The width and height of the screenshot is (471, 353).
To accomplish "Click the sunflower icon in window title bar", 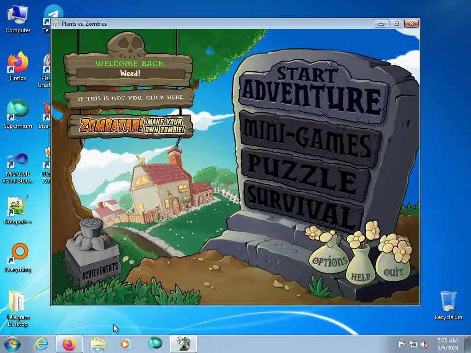I will tap(56, 24).
